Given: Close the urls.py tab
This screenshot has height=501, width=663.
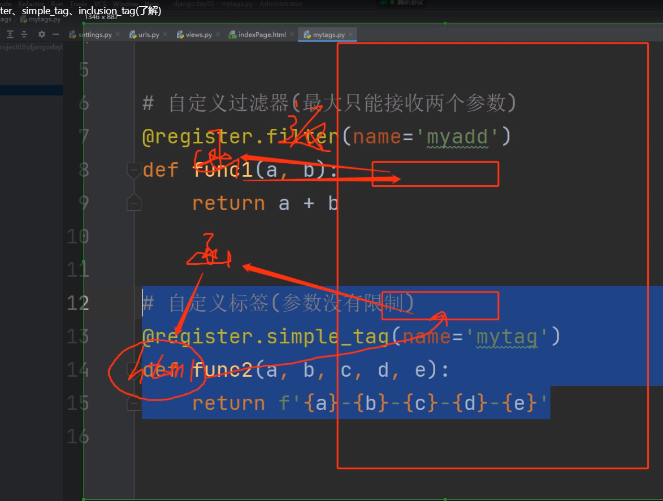Looking at the screenshot, I should (x=165, y=34).
